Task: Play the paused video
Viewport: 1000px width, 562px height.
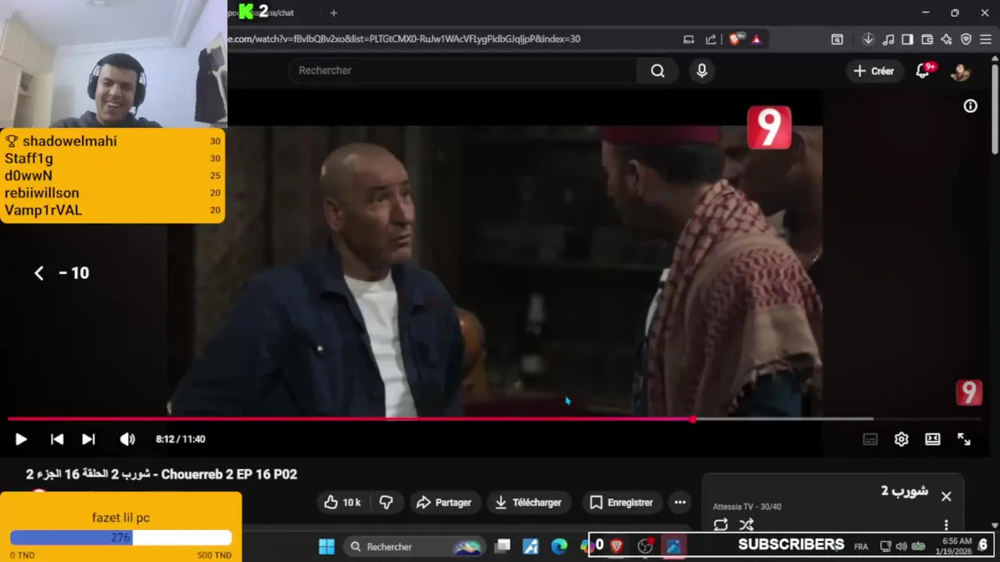Action: (x=21, y=439)
